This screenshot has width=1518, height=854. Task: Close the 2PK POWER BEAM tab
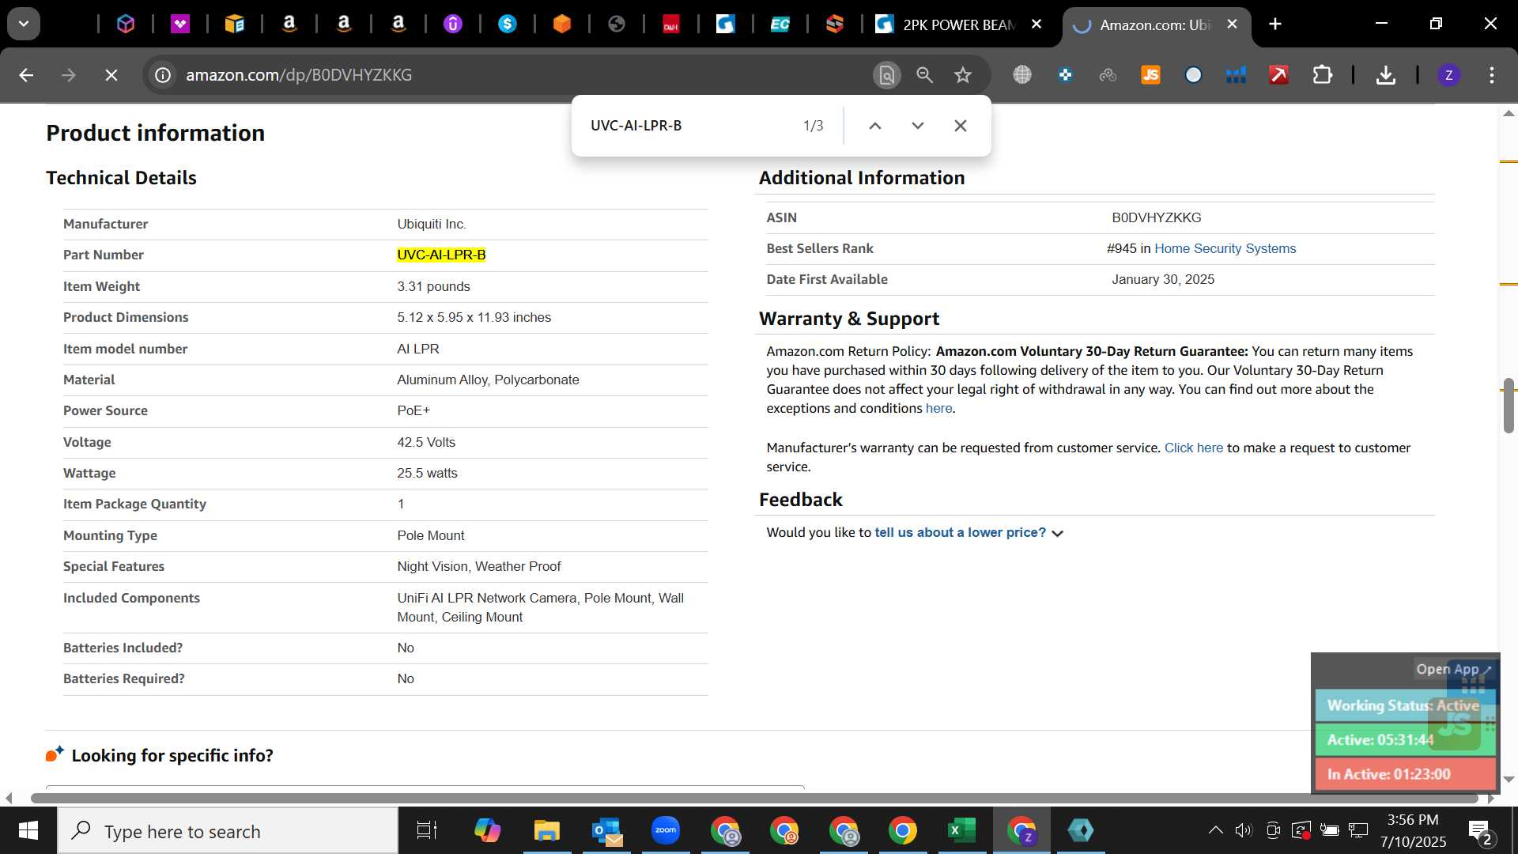[1037, 25]
